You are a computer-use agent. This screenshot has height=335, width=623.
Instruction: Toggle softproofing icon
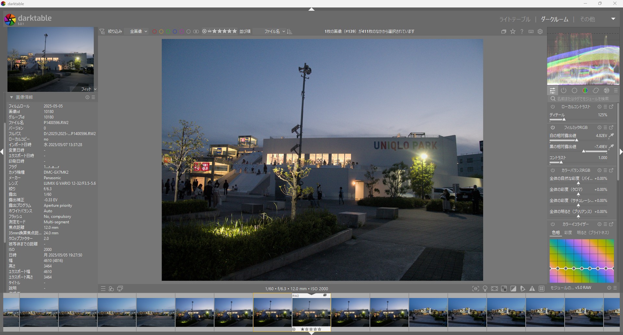tap(523, 289)
